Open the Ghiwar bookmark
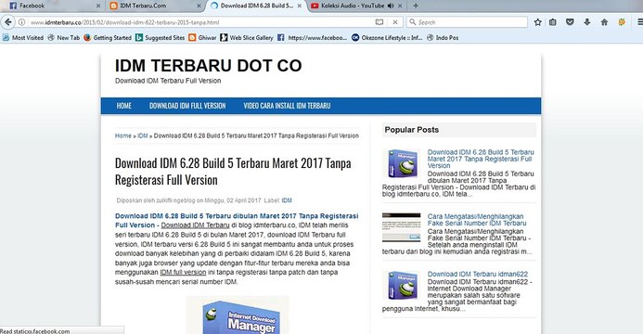Screen dimensions: 643x334 202,38
